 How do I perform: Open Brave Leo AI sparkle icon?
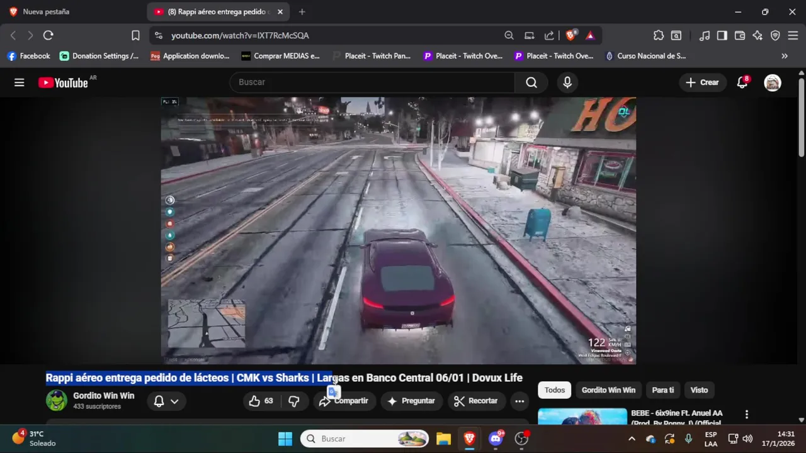tap(758, 36)
